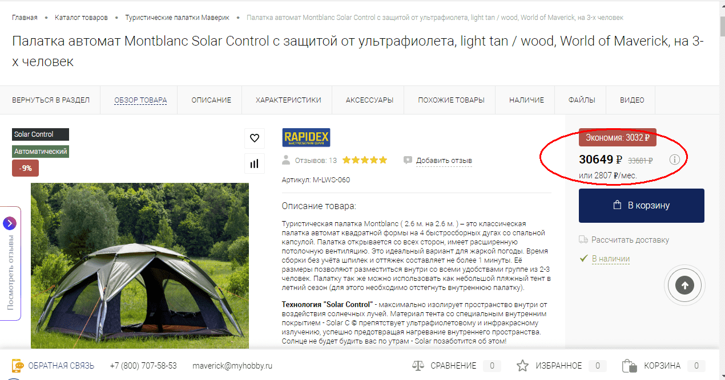Screen dimensions: 725x380
Task: Open the cart icon in bottom bar
Action: (629, 366)
